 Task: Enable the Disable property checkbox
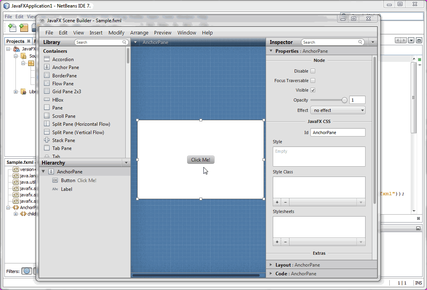click(x=312, y=71)
